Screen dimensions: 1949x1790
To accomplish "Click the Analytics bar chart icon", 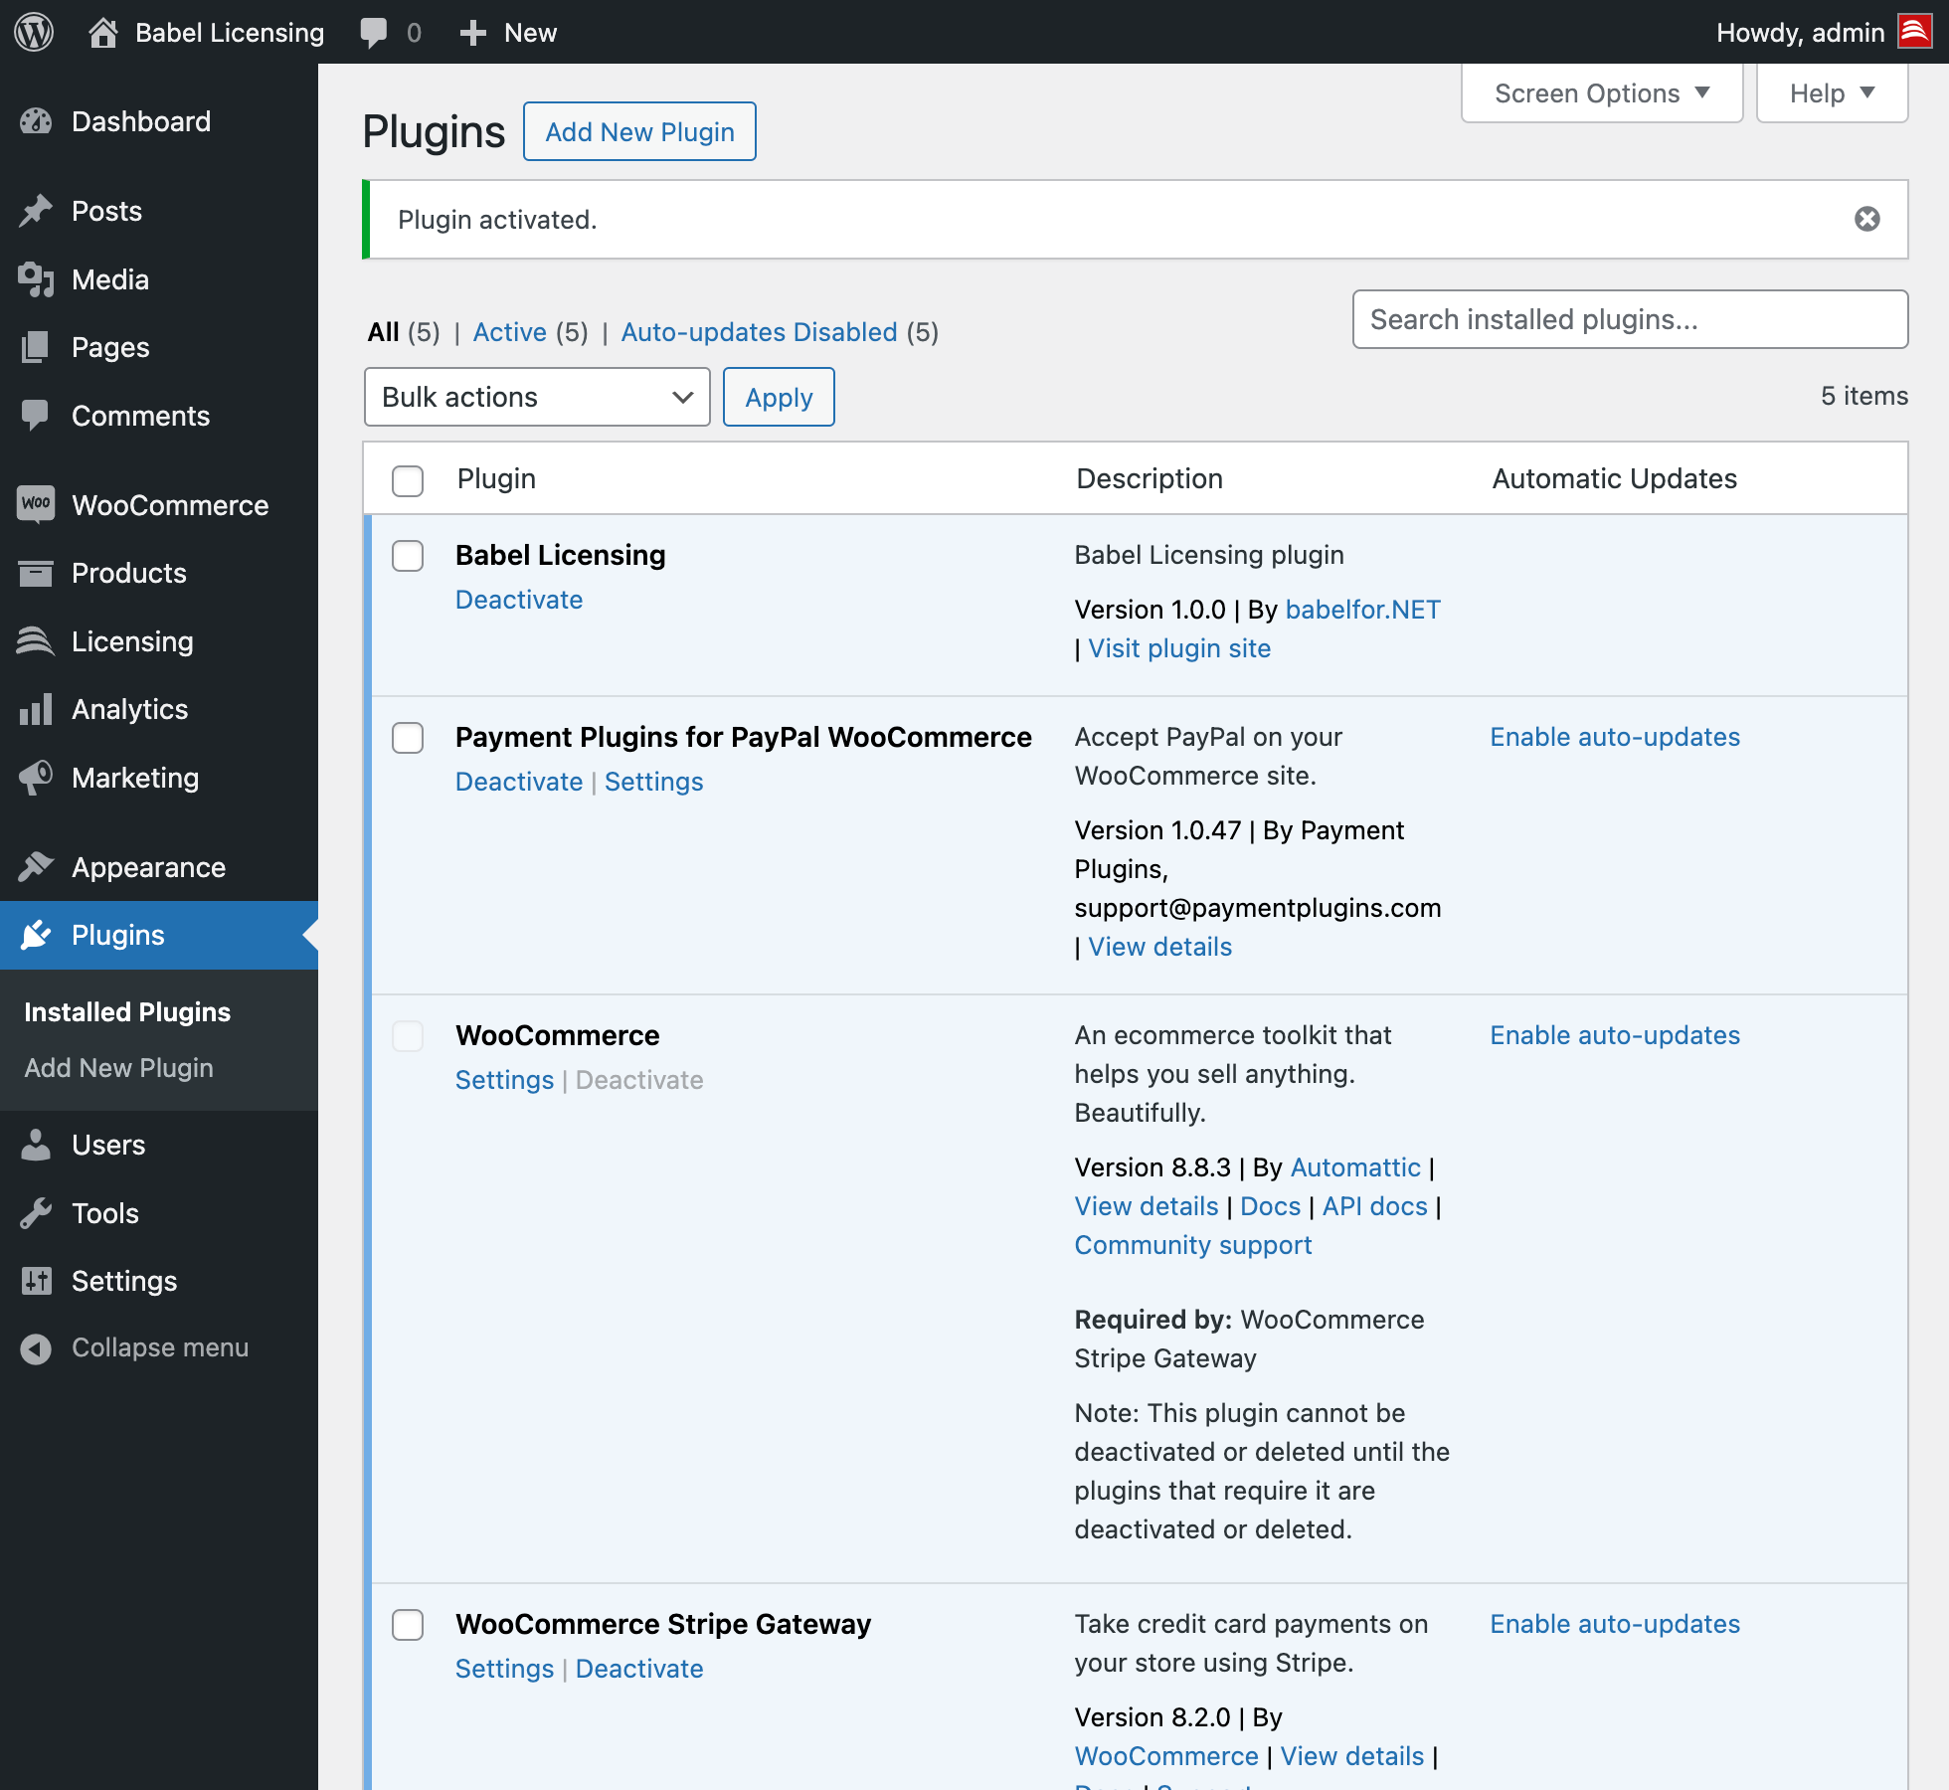I will tap(36, 709).
